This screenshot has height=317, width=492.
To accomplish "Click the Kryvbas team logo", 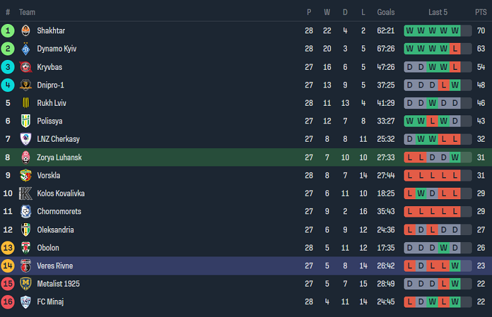I will point(26,67).
